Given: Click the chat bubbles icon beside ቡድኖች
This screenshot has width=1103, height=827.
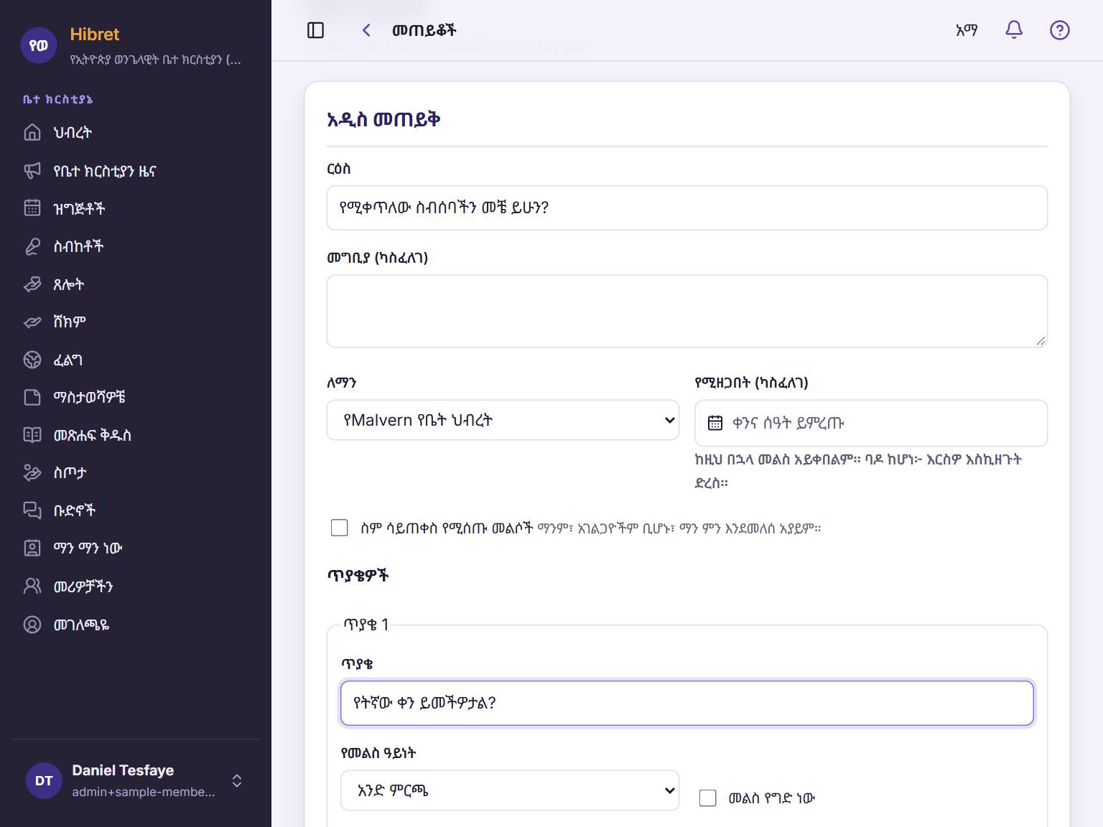Looking at the screenshot, I should pyautogui.click(x=32, y=510).
